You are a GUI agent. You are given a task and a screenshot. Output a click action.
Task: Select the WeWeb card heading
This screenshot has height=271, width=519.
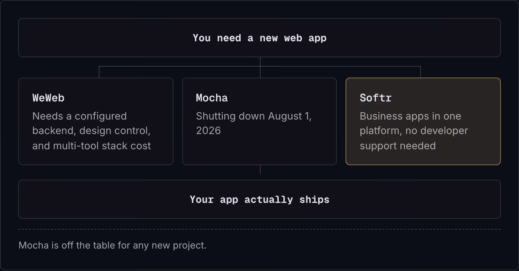(48, 98)
